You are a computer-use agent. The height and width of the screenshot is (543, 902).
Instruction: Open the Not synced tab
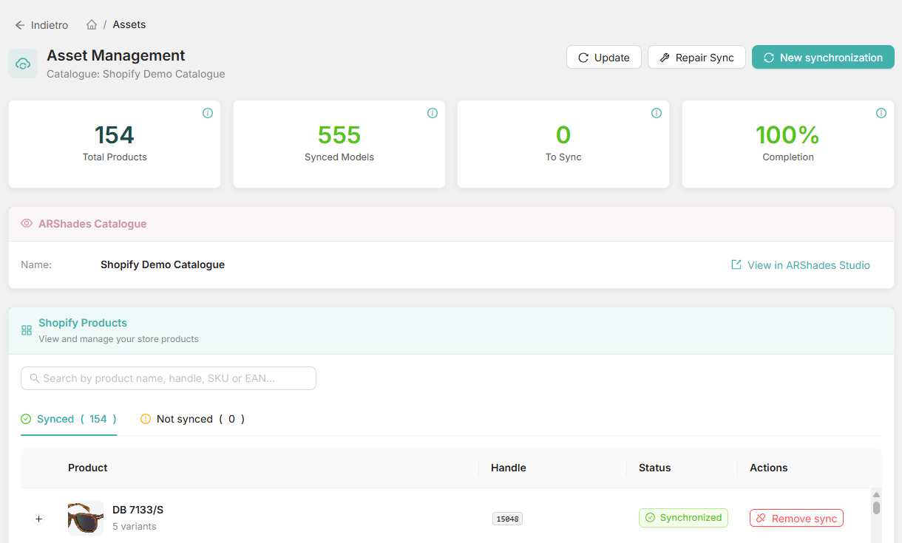(x=192, y=419)
